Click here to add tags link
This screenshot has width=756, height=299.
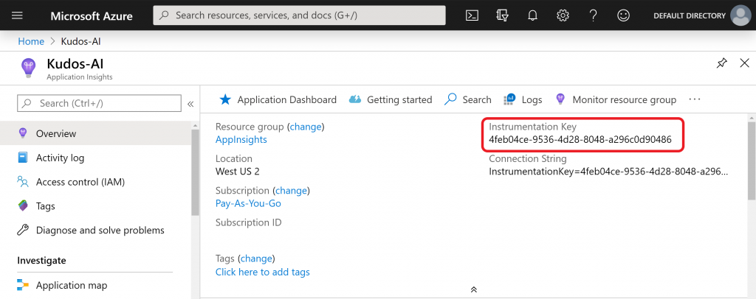263,272
